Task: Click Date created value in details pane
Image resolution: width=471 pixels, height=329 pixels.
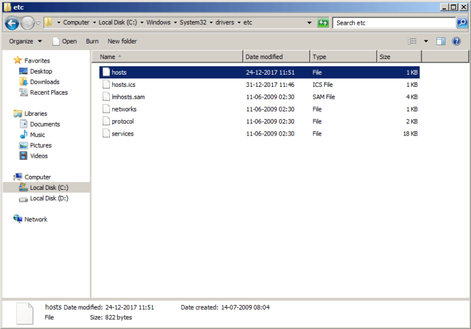Action: 245,307
